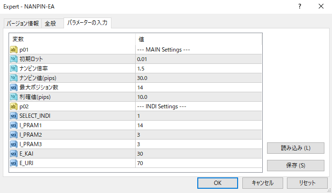
Task: Click the string type icon beside p01
Action: pos(14,50)
